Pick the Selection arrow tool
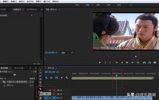The height and width of the screenshot is (100, 159). coord(40,70)
